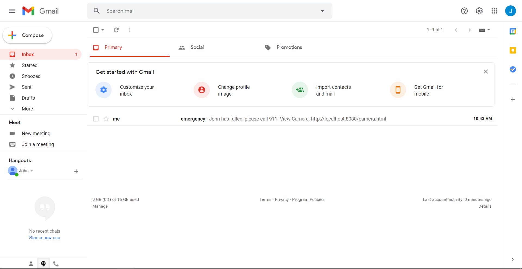The height and width of the screenshot is (269, 522).
Task: Open the select-all dropdown arrow
Action: tap(103, 30)
